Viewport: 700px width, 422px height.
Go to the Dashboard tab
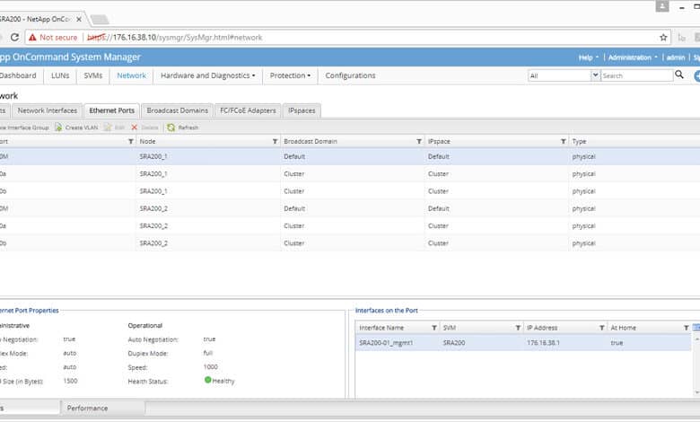point(18,75)
